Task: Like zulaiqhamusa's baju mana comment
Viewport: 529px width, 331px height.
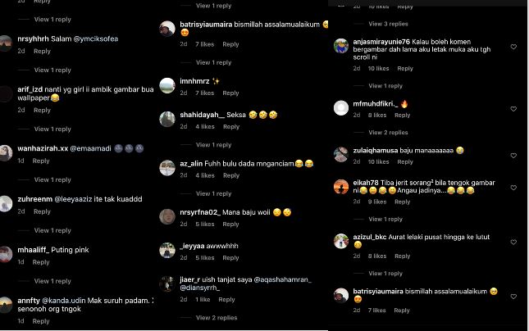Action: 513,156
